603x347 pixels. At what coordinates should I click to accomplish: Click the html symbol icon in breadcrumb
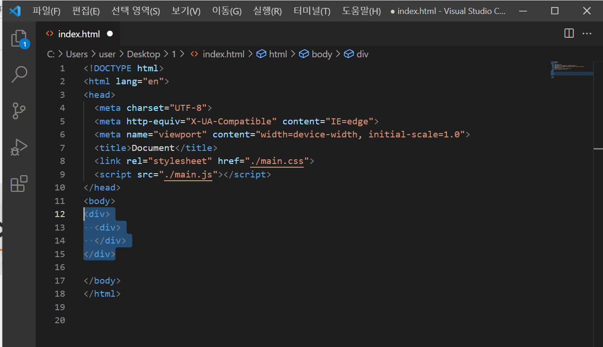(262, 54)
